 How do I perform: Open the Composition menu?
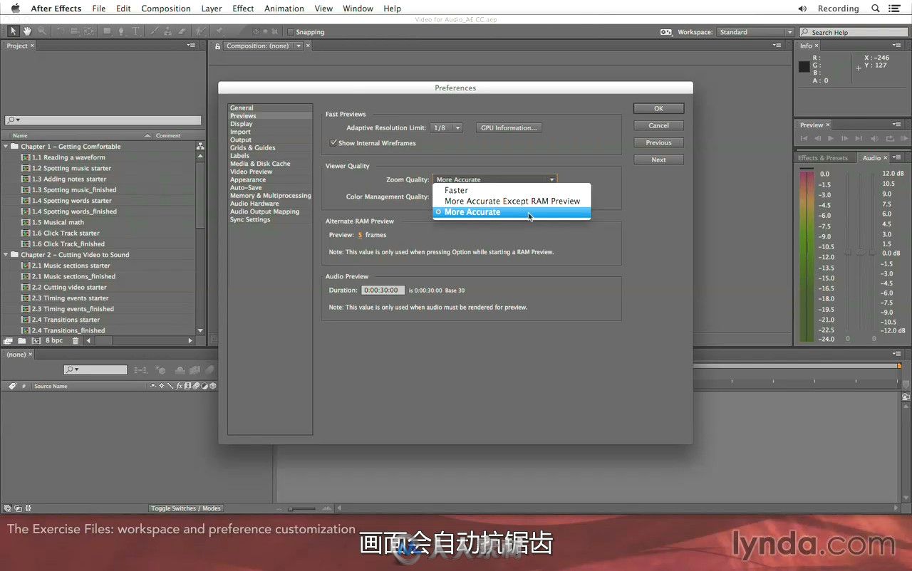pyautogui.click(x=165, y=9)
